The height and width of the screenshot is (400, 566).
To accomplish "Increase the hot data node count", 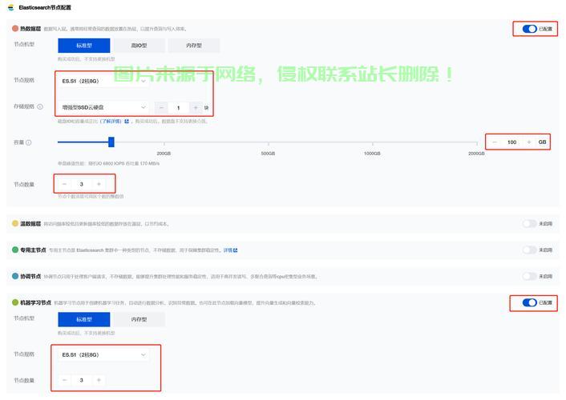I will point(99,184).
